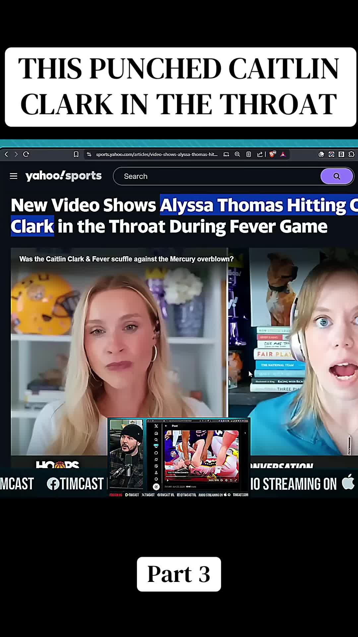Image resolution: width=358 pixels, height=637 pixels.
Task: Click the white X compose post button
Action: point(156,487)
